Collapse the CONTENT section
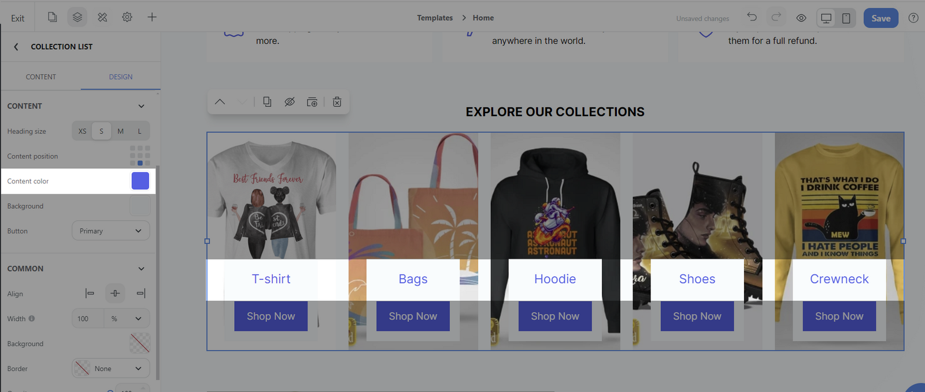 click(141, 106)
